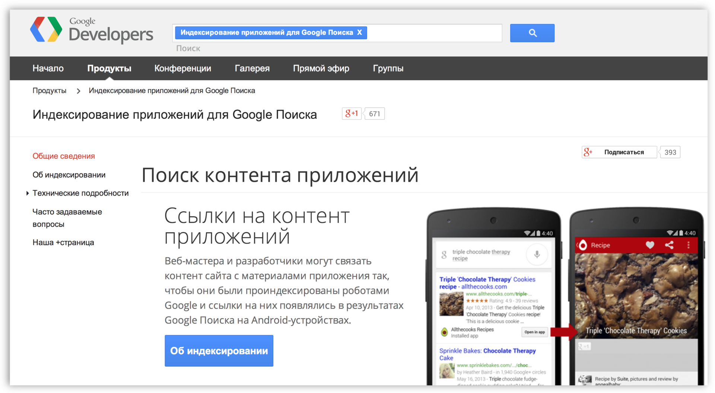Click the three-dot overflow menu in Recipe app
Screen dimensions: 715x393
[689, 245]
